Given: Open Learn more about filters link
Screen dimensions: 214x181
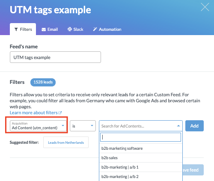Looking at the screenshot, I should coord(33,113).
